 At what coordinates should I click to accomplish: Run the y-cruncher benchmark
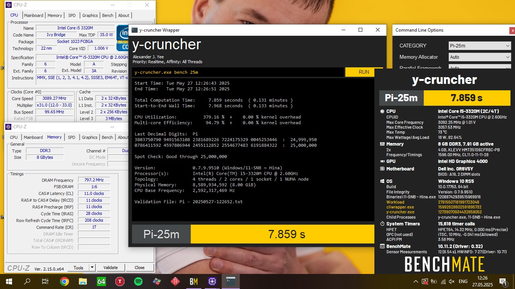pyautogui.click(x=364, y=72)
